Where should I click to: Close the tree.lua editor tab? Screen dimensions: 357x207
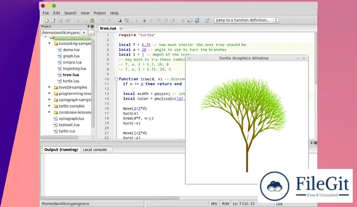tap(121, 29)
